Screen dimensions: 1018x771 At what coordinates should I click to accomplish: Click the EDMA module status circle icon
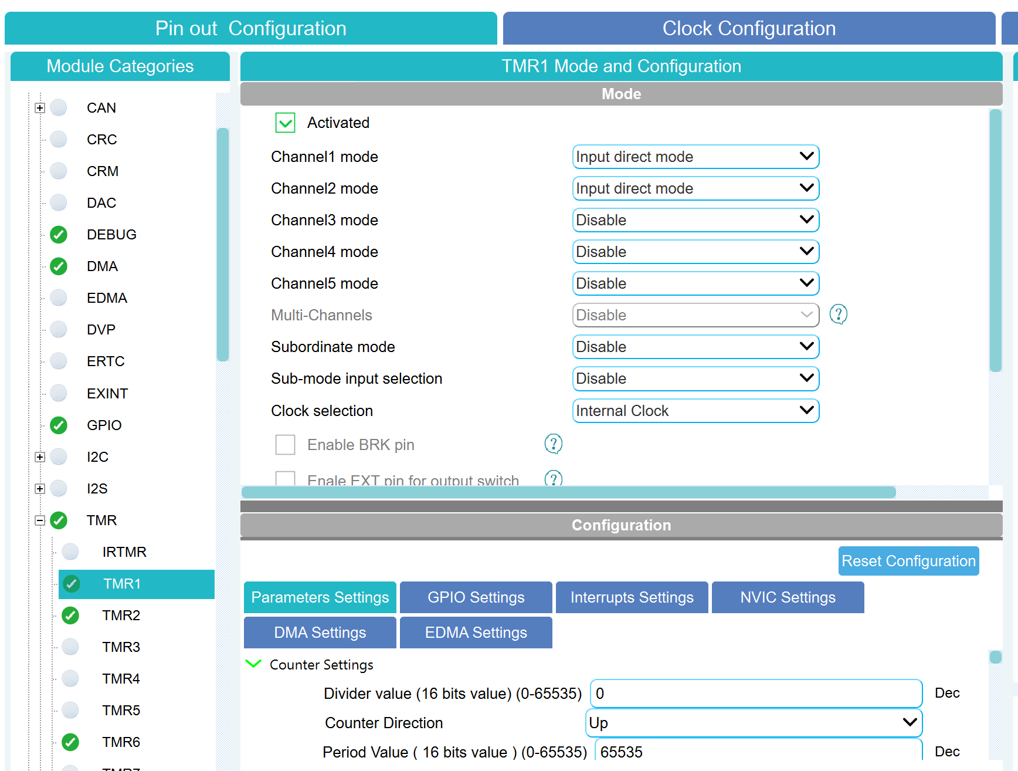click(x=59, y=297)
